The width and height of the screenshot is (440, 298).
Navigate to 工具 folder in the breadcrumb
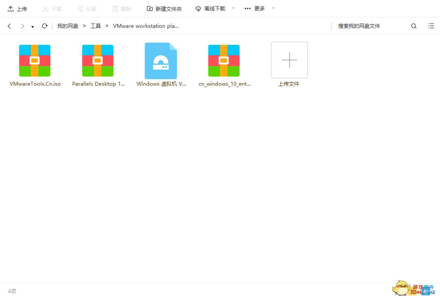coord(96,26)
